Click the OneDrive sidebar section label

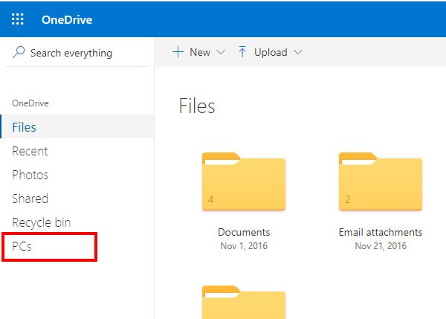tap(30, 103)
